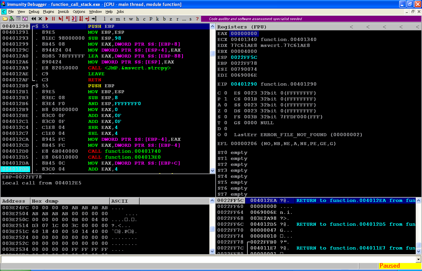This screenshot has height=271, width=422.
Task: Click the Step over toolbar icon
Action: (67, 19)
